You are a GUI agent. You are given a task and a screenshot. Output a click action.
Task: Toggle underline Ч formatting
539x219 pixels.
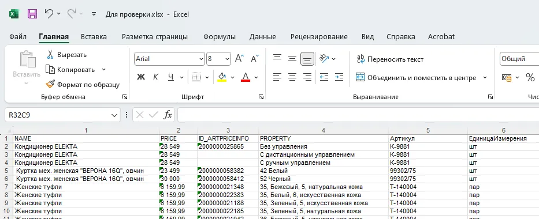coord(171,77)
